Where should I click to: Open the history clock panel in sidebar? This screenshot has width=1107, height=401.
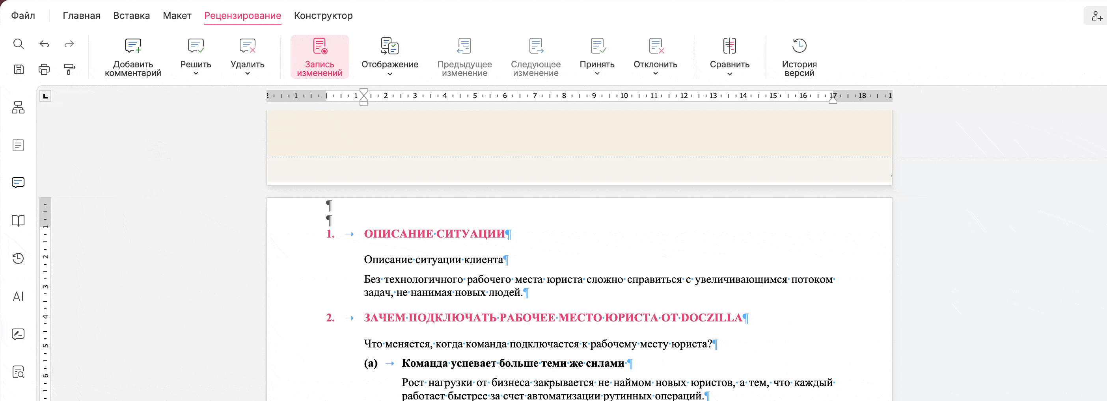tap(18, 258)
